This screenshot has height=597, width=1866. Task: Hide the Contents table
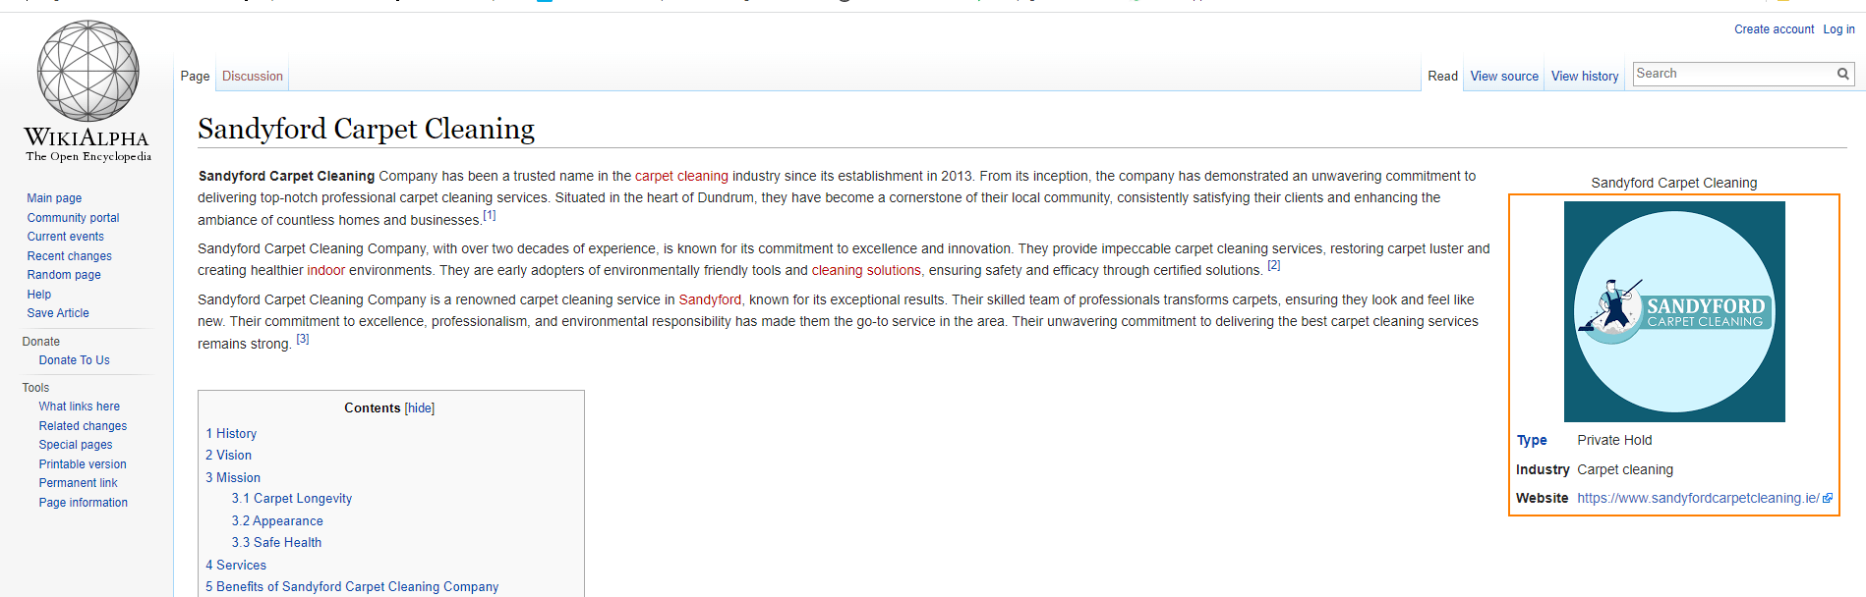coord(420,408)
